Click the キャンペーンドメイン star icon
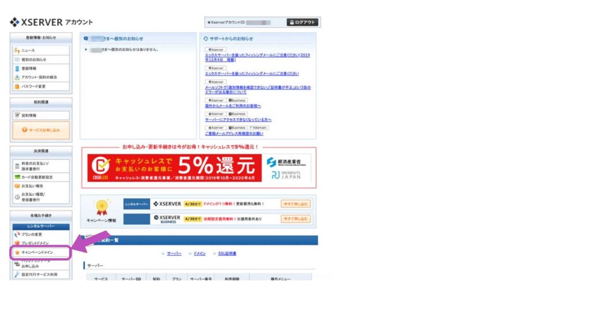 (x=17, y=252)
